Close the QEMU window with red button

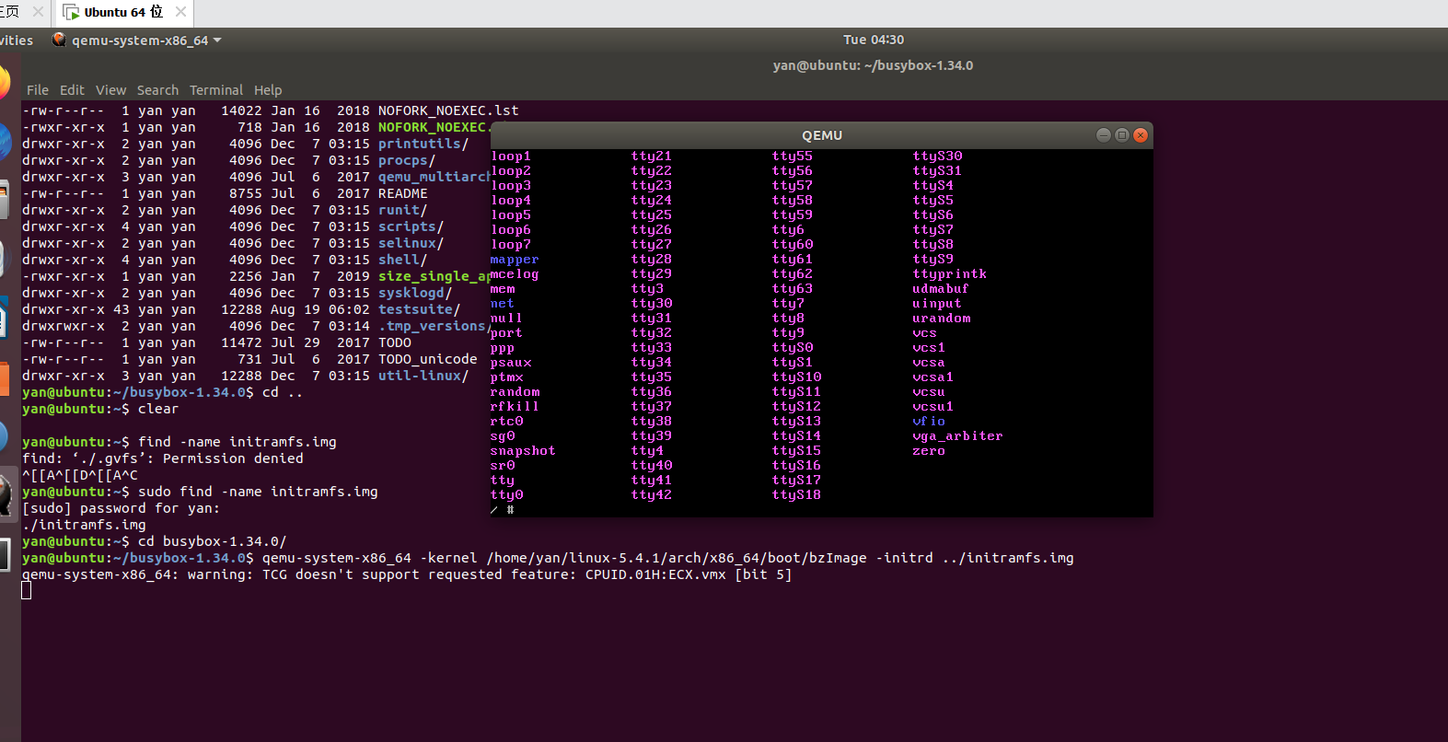[x=1141, y=135]
